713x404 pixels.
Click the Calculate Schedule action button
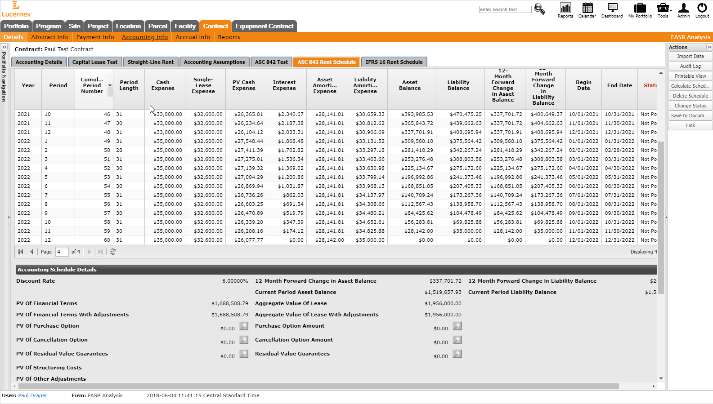click(x=691, y=86)
